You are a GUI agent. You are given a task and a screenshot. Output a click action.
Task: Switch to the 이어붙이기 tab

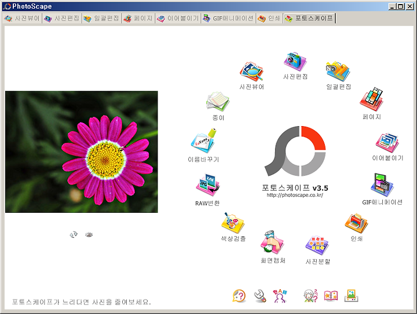178,19
